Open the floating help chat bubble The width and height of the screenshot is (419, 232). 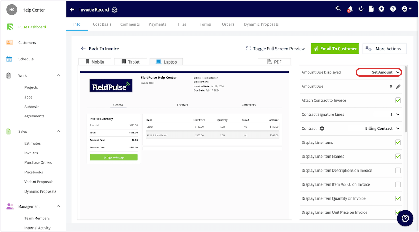click(405, 218)
